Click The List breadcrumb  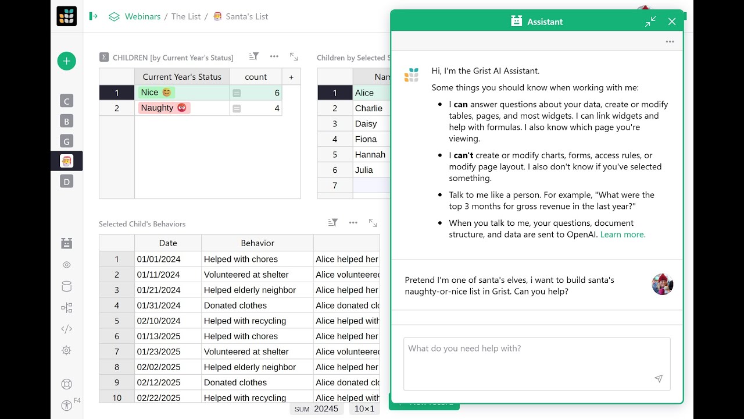tap(186, 16)
